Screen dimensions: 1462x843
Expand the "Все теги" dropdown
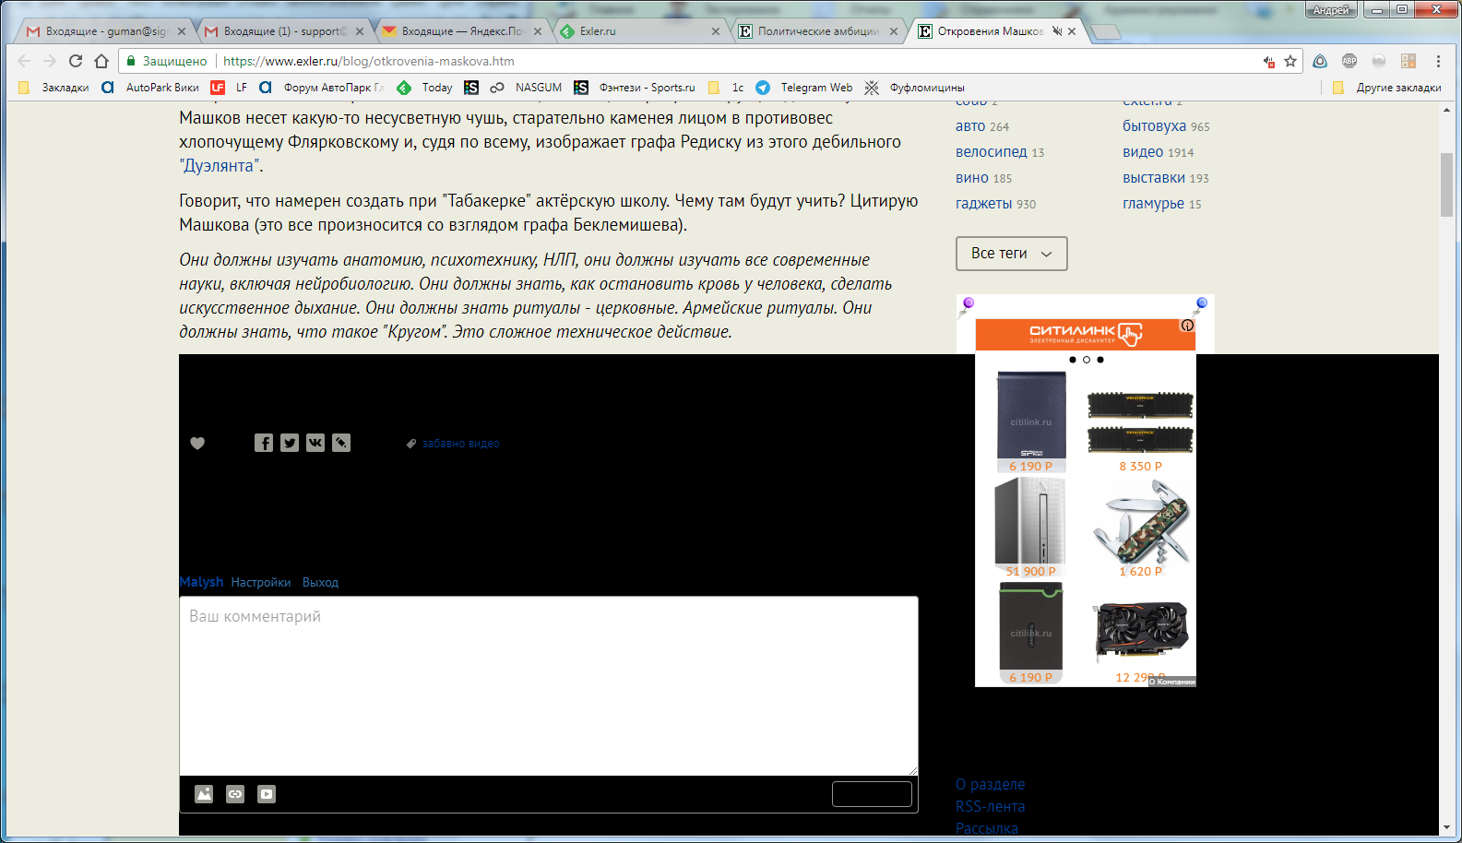pyautogui.click(x=1011, y=254)
